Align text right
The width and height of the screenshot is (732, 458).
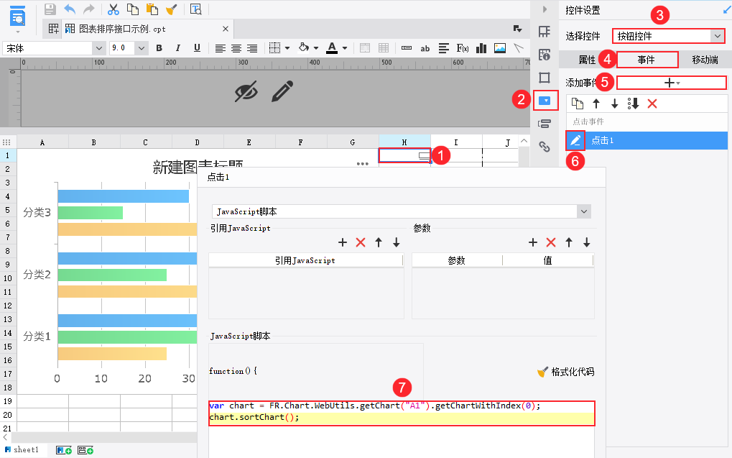[x=252, y=48]
